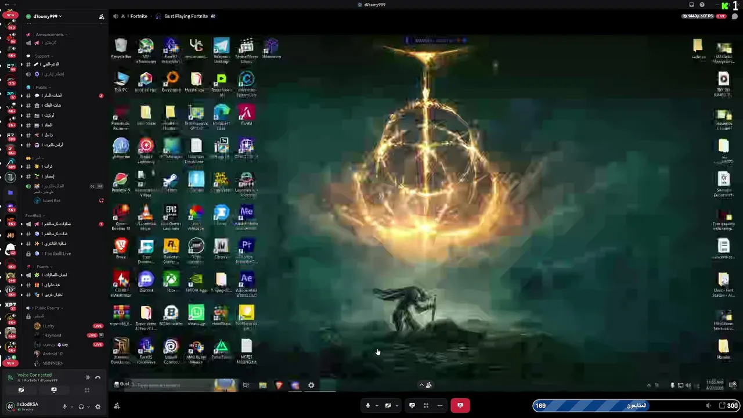Collapse the Public Rooms category
The width and height of the screenshot is (743, 418).
pyautogui.click(x=47, y=308)
